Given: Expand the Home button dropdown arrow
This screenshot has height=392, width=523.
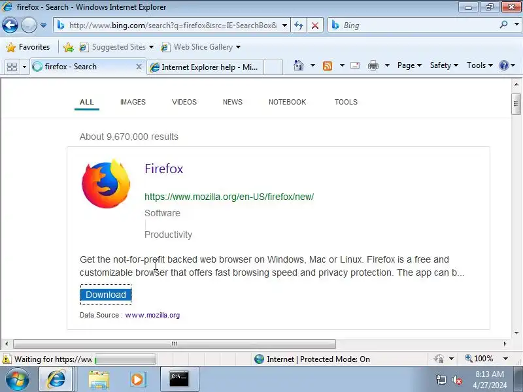Looking at the screenshot, I should (x=312, y=65).
